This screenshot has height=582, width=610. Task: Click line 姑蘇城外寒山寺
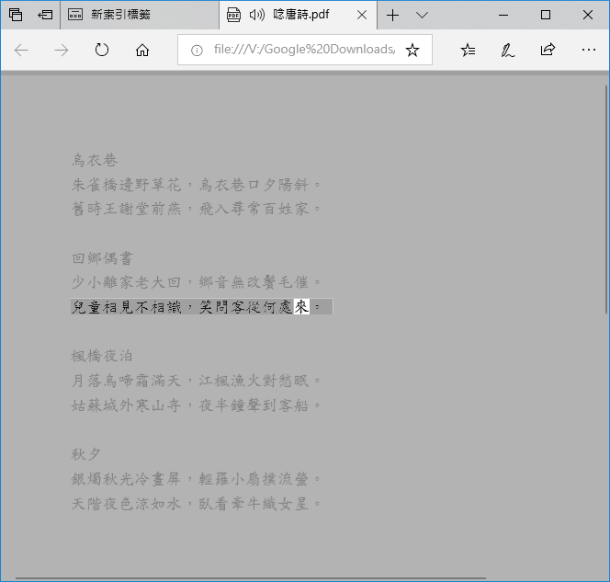point(127,405)
